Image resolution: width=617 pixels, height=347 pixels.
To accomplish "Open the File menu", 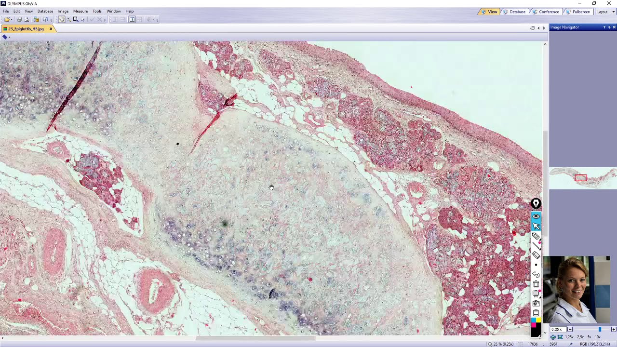I will click(x=6, y=11).
